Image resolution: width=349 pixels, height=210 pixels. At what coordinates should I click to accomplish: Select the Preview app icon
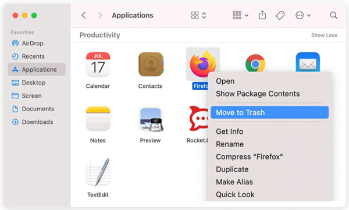(151, 119)
